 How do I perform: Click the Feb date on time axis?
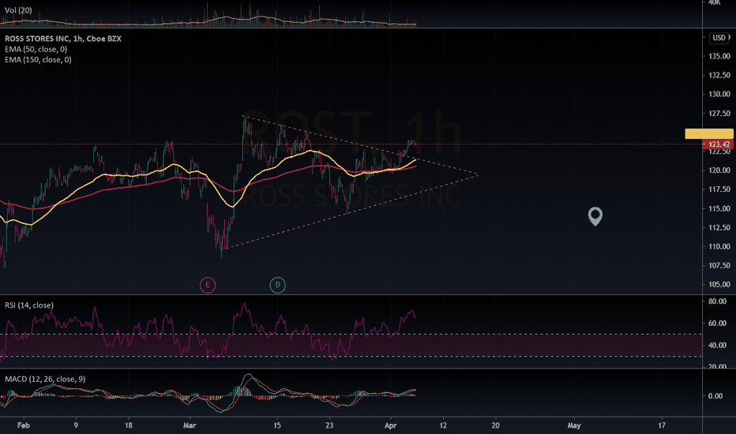click(x=24, y=425)
